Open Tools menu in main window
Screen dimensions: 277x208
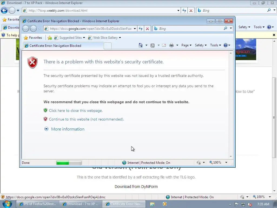[259, 27]
